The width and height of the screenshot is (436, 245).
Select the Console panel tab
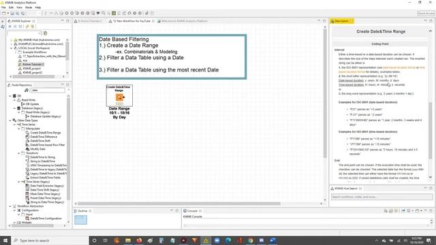coord(192,211)
